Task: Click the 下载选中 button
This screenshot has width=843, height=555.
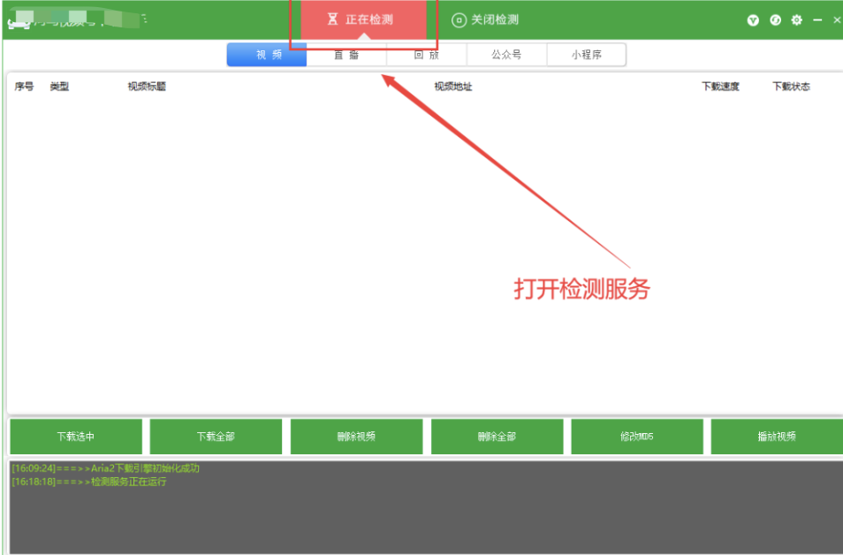Action: click(75, 437)
